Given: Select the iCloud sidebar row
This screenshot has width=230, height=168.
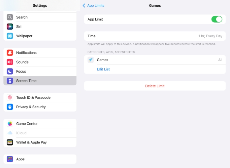Looking at the screenshot, I should 40,133.
